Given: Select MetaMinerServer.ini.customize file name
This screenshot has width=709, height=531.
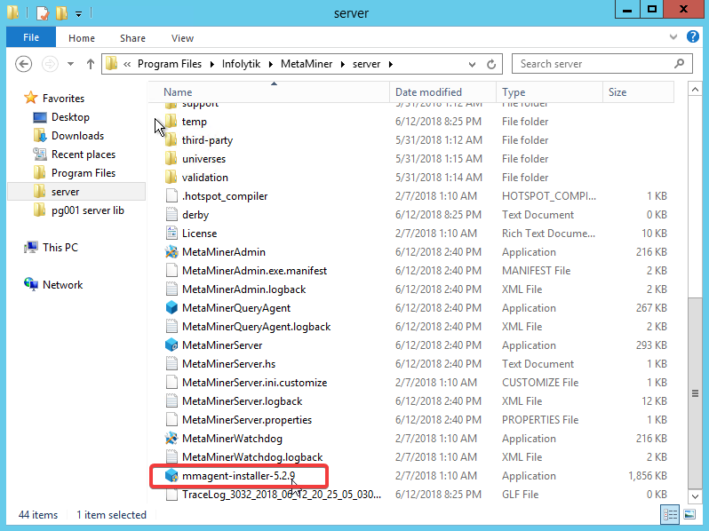Looking at the screenshot, I should click(255, 383).
